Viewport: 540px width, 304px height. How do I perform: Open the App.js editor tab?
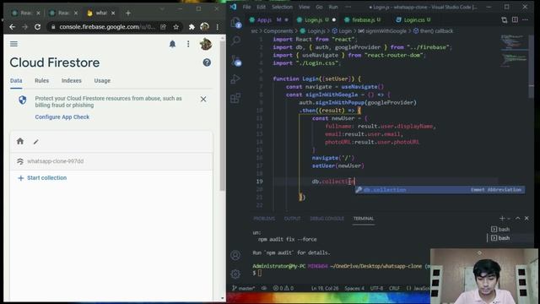[268, 20]
